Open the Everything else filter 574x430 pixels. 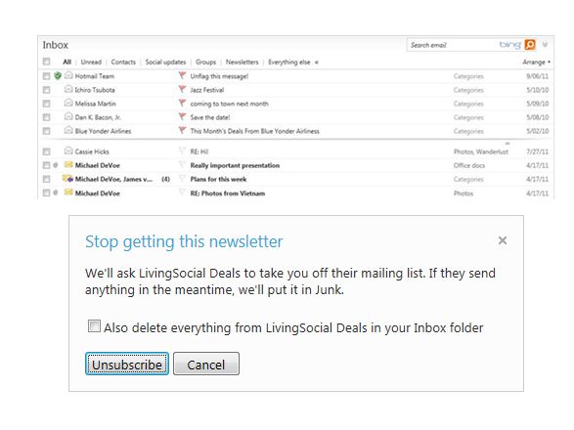tap(288, 62)
